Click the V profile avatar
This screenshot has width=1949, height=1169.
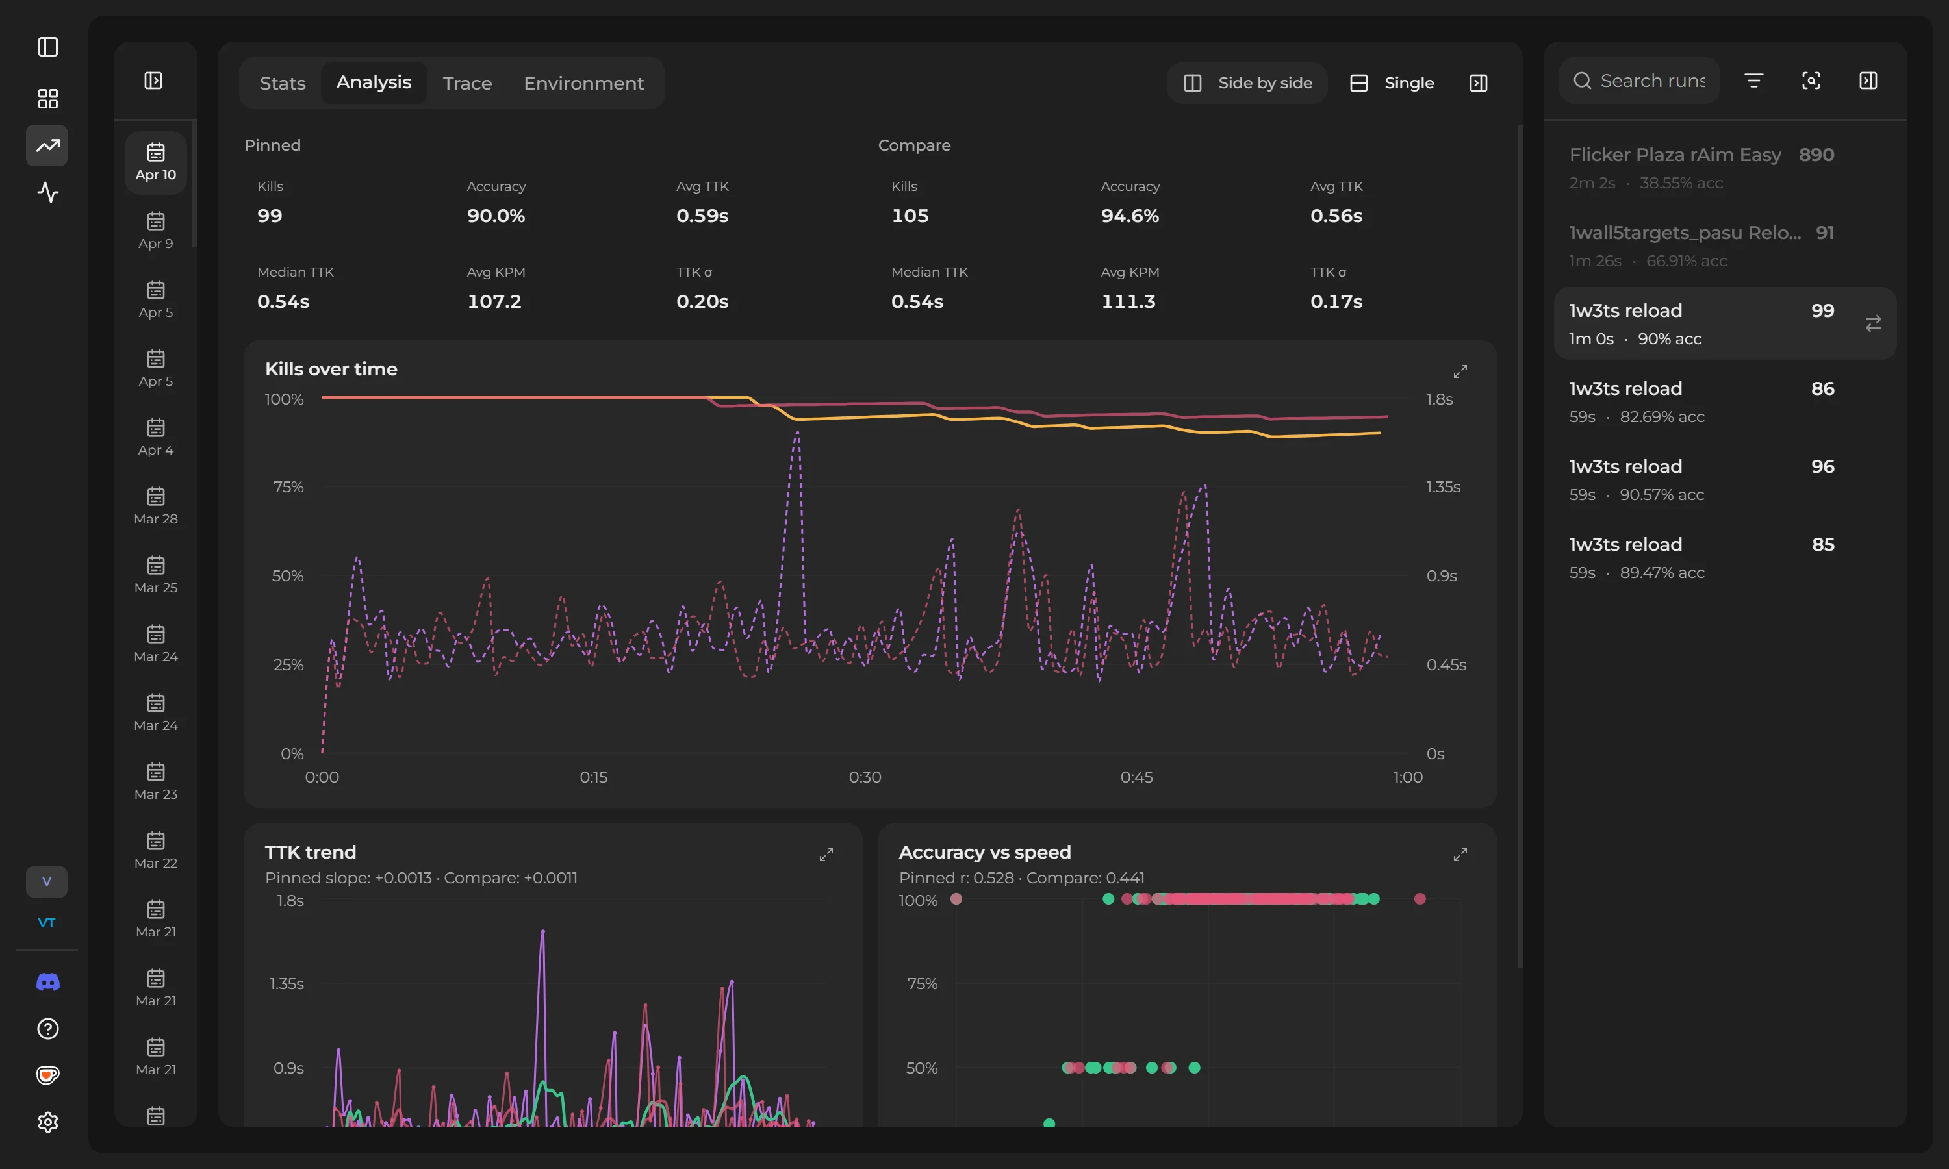[47, 881]
